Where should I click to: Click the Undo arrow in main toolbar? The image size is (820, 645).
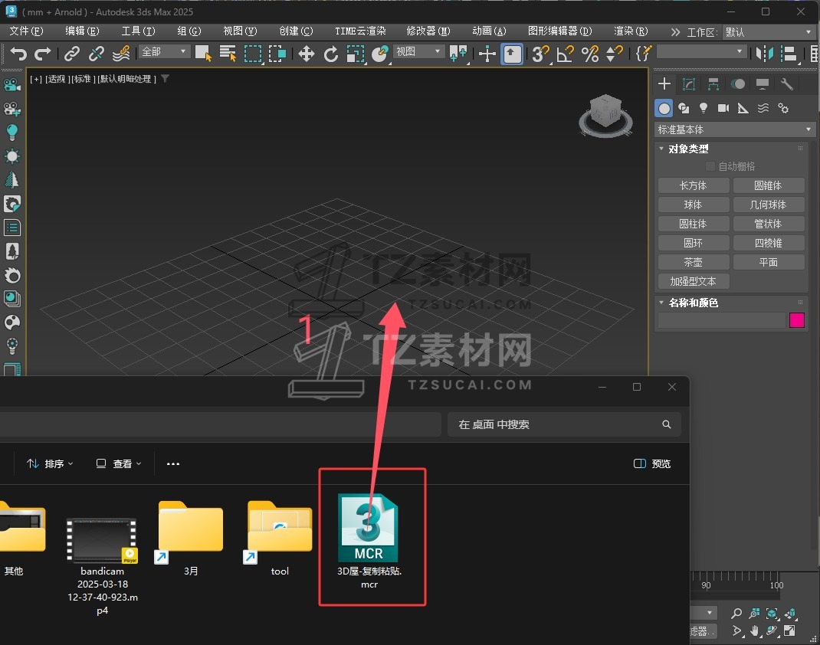[x=18, y=54]
